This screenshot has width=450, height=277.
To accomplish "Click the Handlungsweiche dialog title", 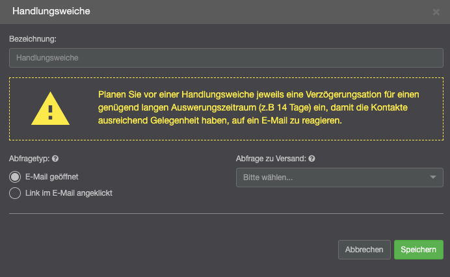I will (51, 11).
